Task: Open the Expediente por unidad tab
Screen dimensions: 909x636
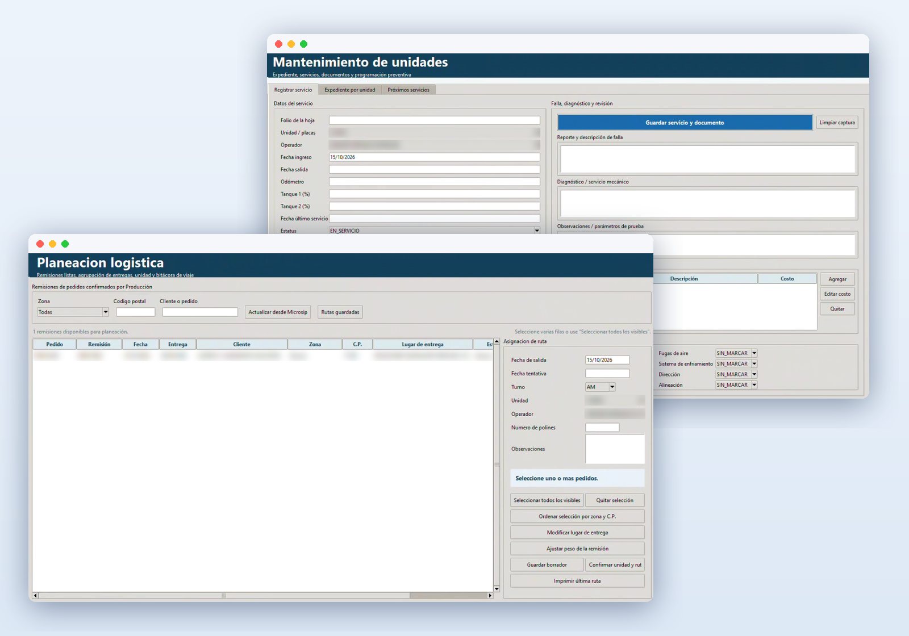Action: [349, 90]
